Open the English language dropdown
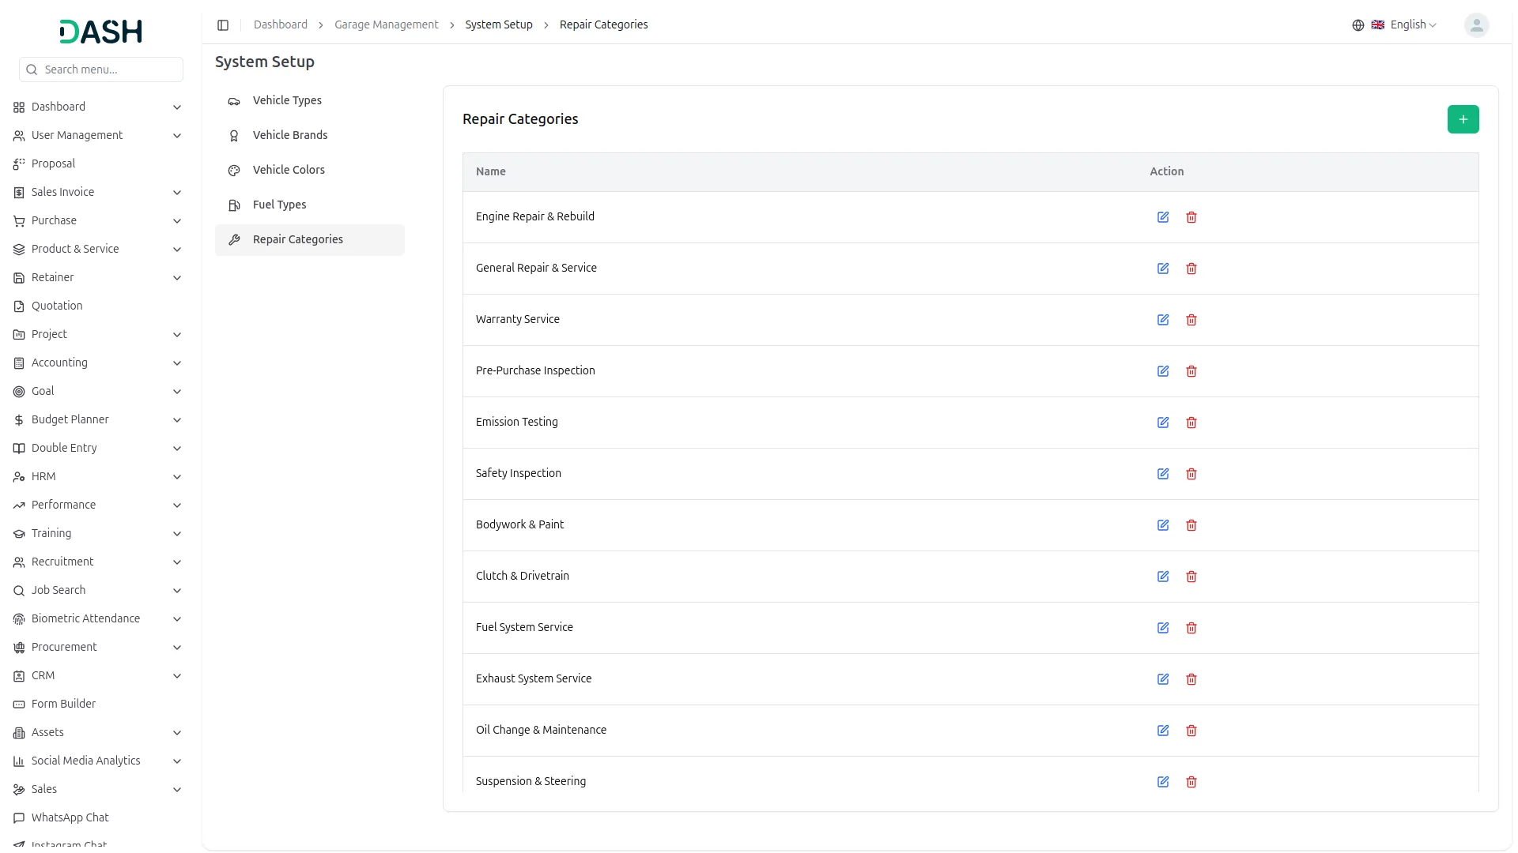The height and width of the screenshot is (853, 1518). pyautogui.click(x=1404, y=25)
